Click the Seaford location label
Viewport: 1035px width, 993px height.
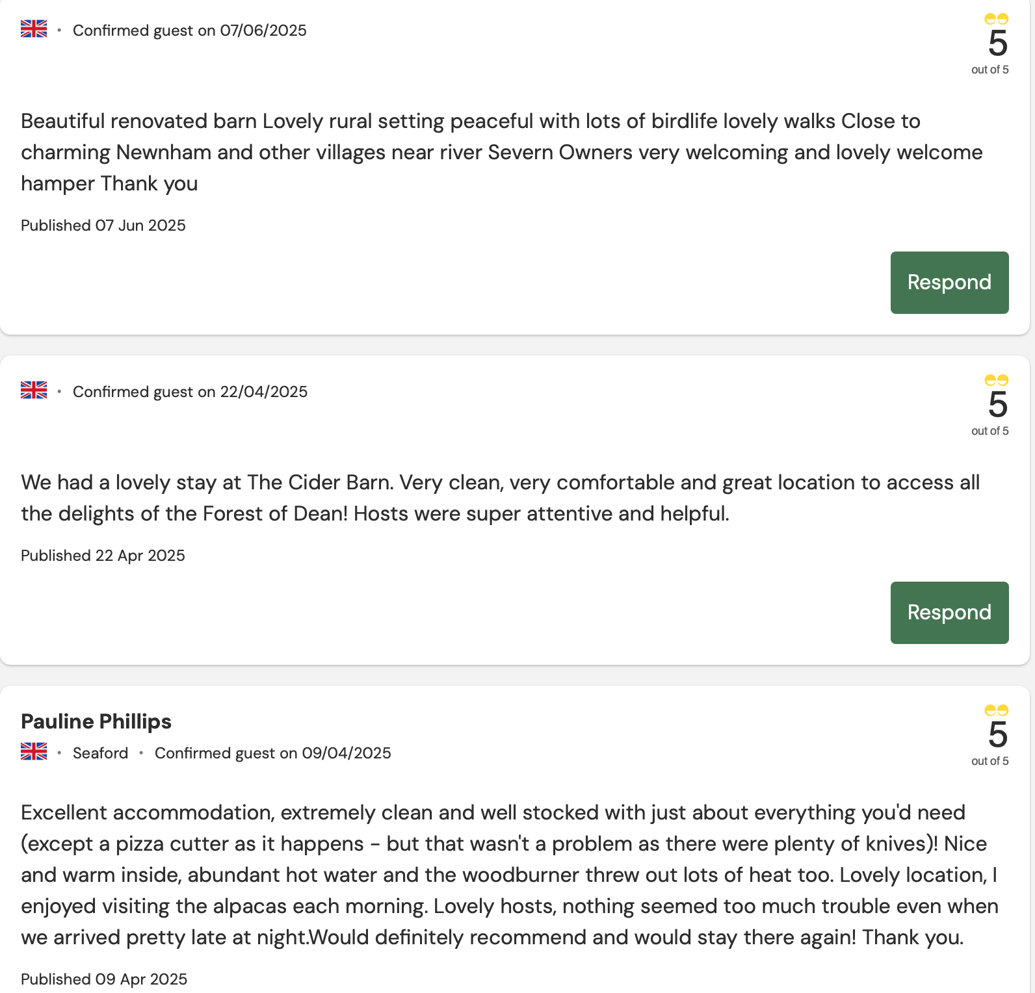pos(101,753)
